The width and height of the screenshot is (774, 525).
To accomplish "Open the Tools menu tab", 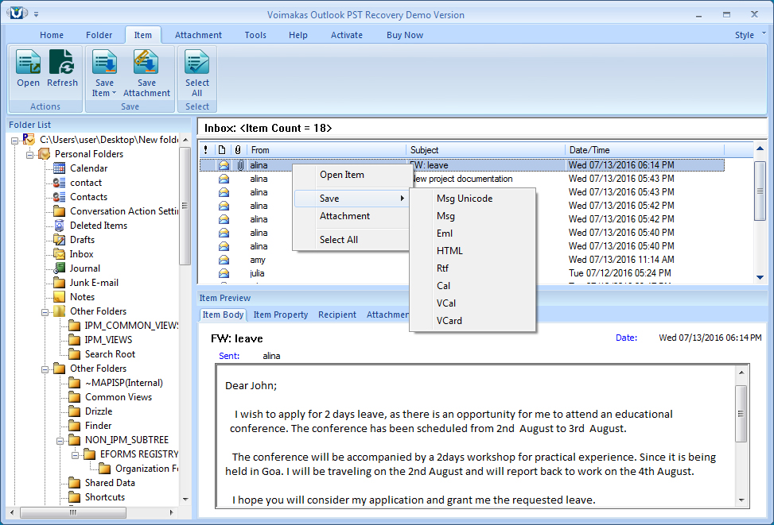I will tap(255, 35).
